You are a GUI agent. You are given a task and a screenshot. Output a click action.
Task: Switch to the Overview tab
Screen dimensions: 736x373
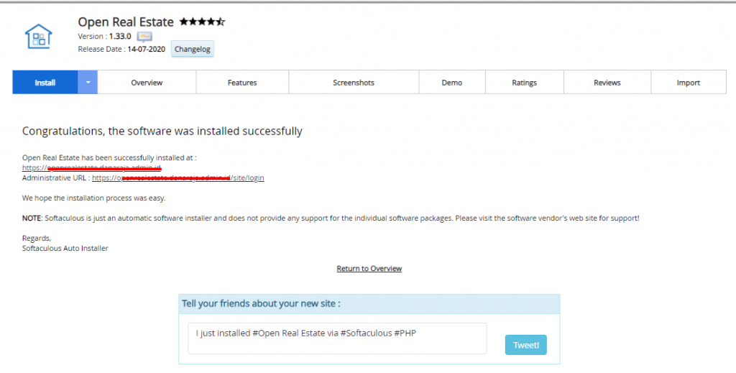tap(147, 83)
